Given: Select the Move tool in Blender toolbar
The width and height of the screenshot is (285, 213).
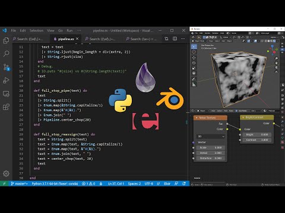Looking at the screenshot, I should click(194, 57).
